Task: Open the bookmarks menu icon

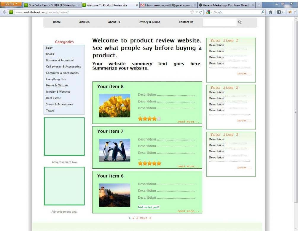Action: 280,12
